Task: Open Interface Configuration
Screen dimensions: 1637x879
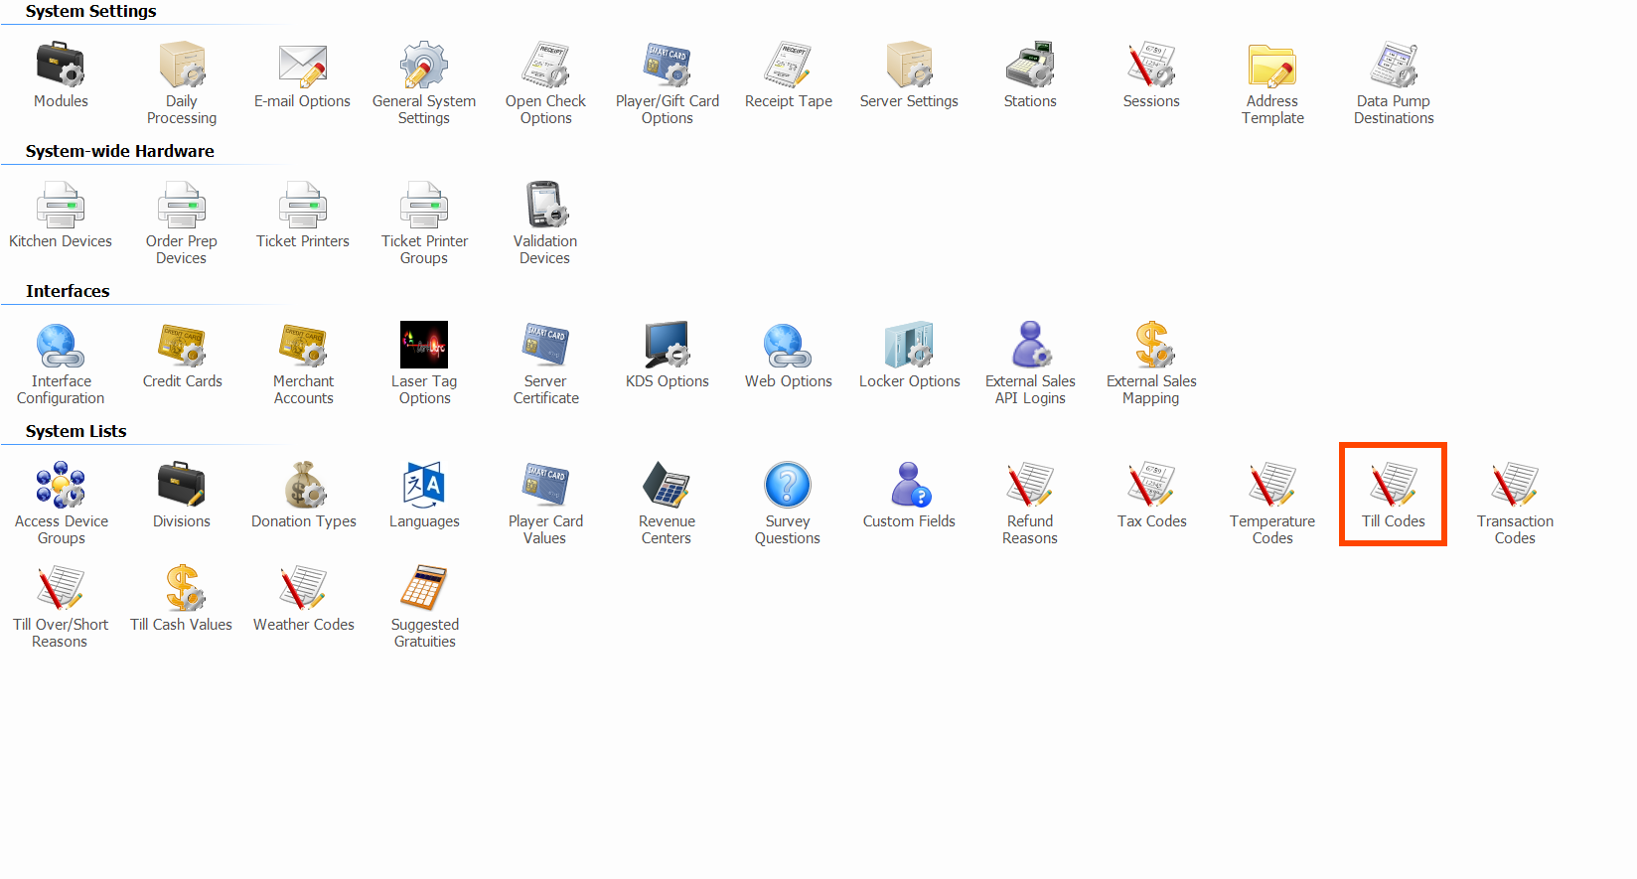Action: coord(61,347)
